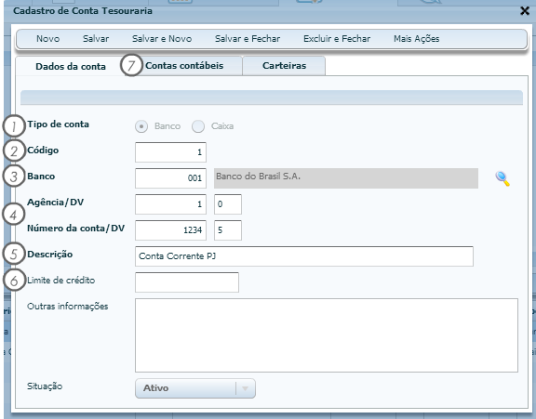This screenshot has height=419, width=536.
Task: Click the Situação dropdown arrow
Action: (x=245, y=388)
